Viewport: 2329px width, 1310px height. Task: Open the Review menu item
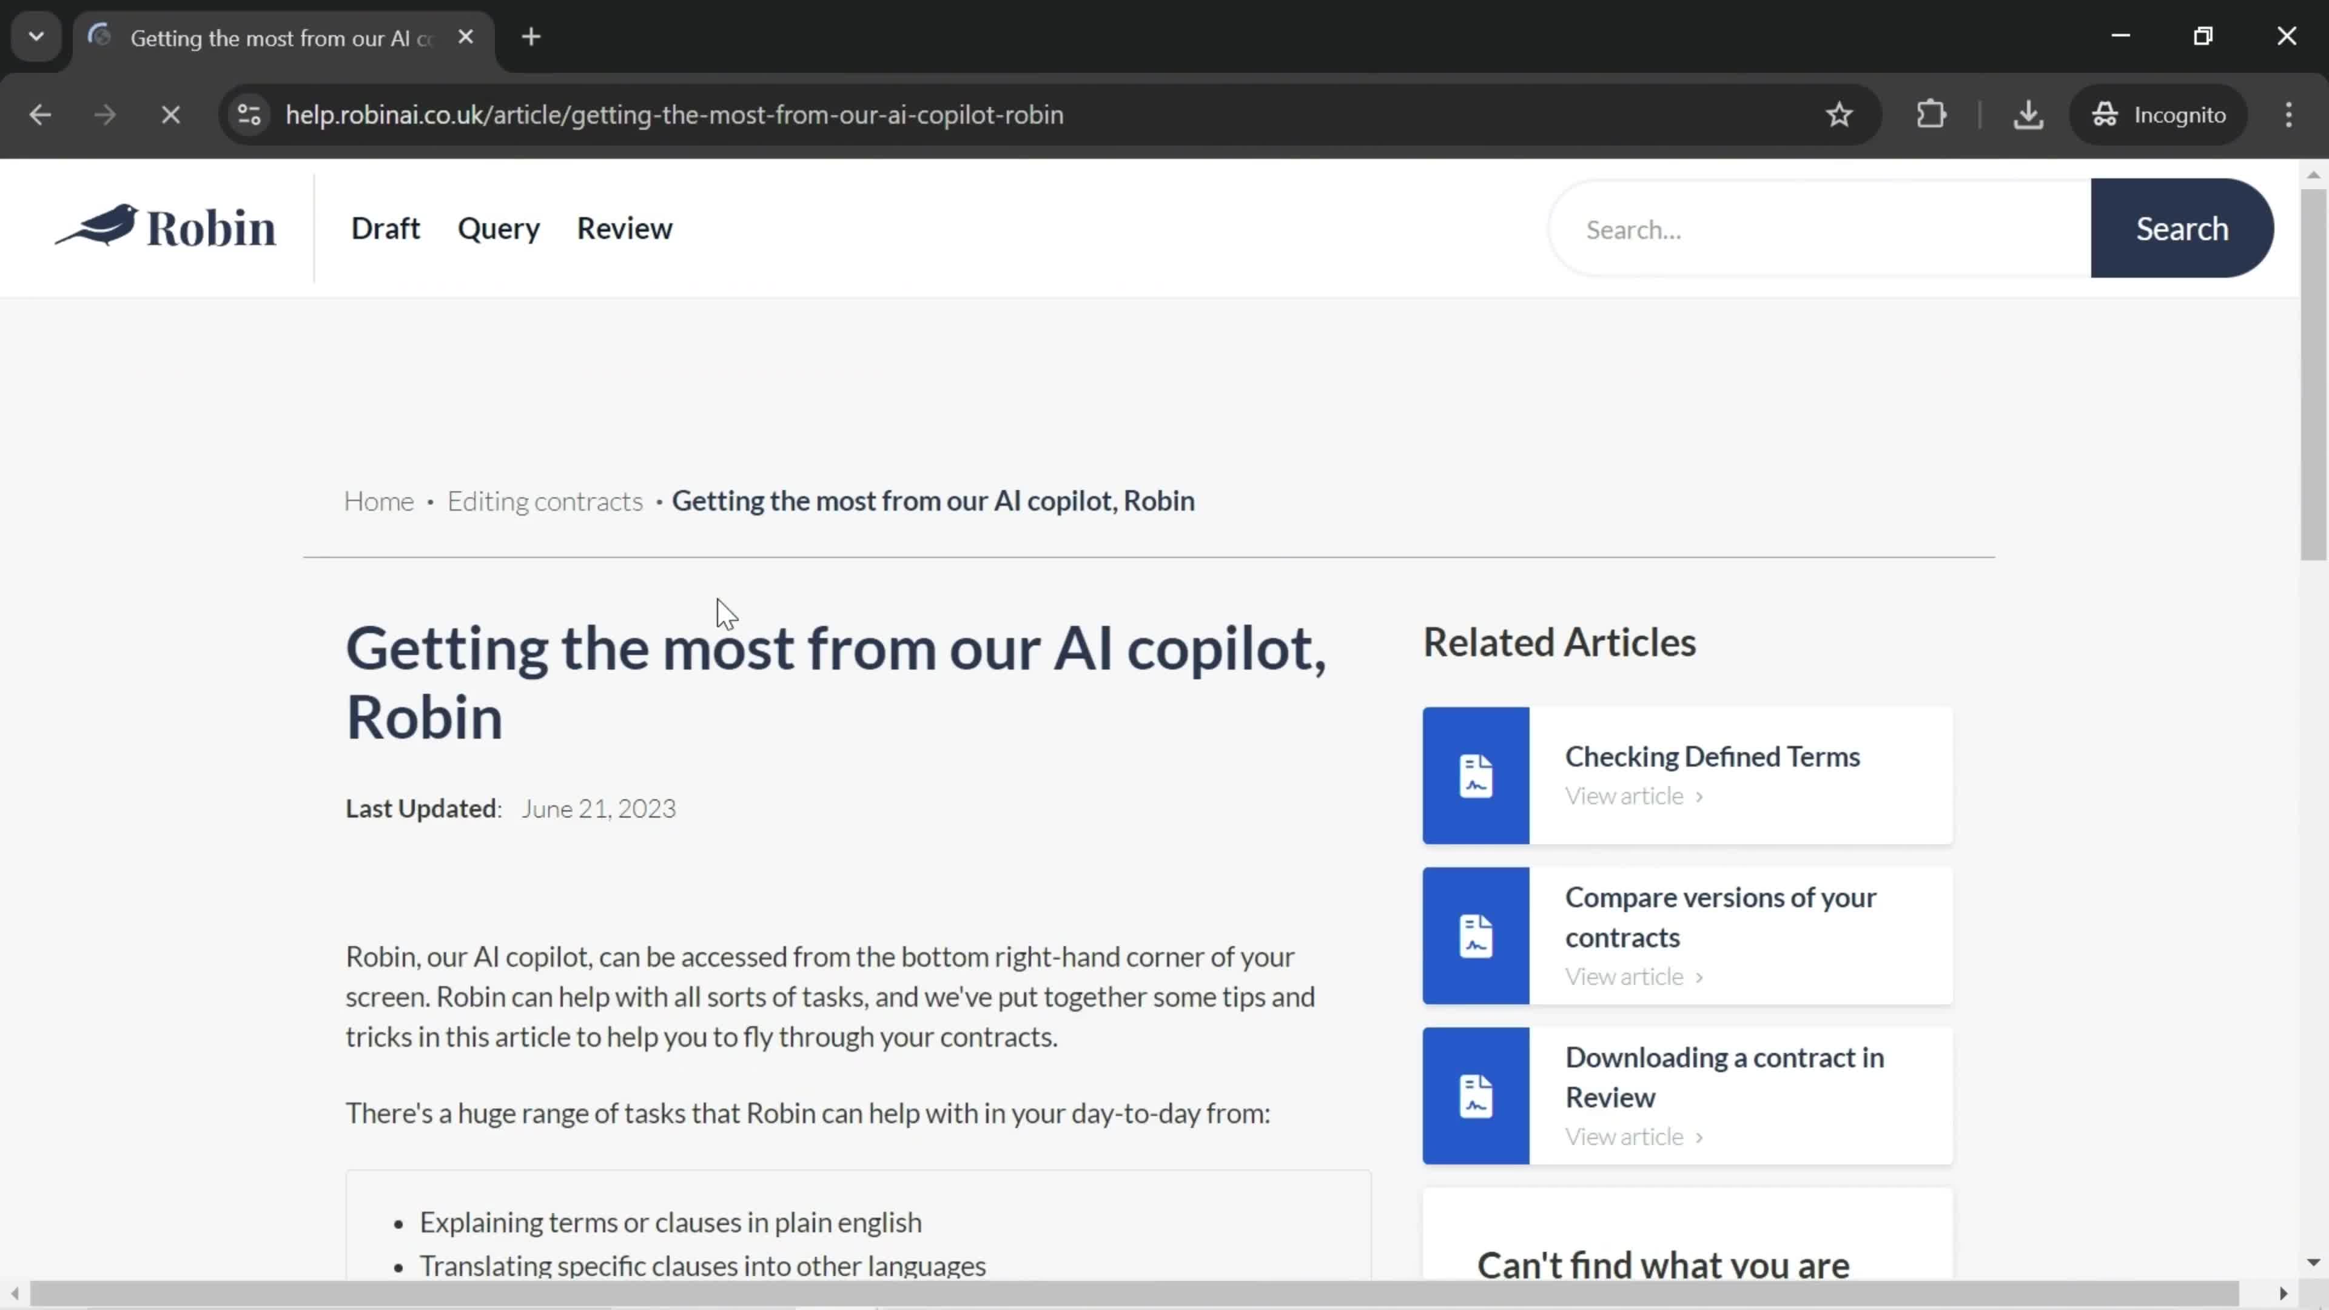click(x=625, y=229)
